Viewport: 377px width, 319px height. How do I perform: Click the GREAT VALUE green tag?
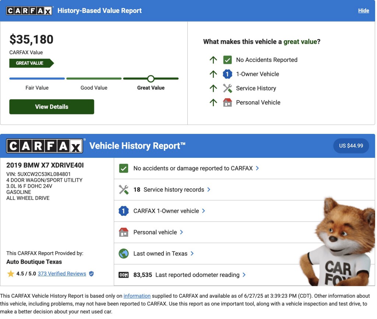pyautogui.click(x=32, y=63)
